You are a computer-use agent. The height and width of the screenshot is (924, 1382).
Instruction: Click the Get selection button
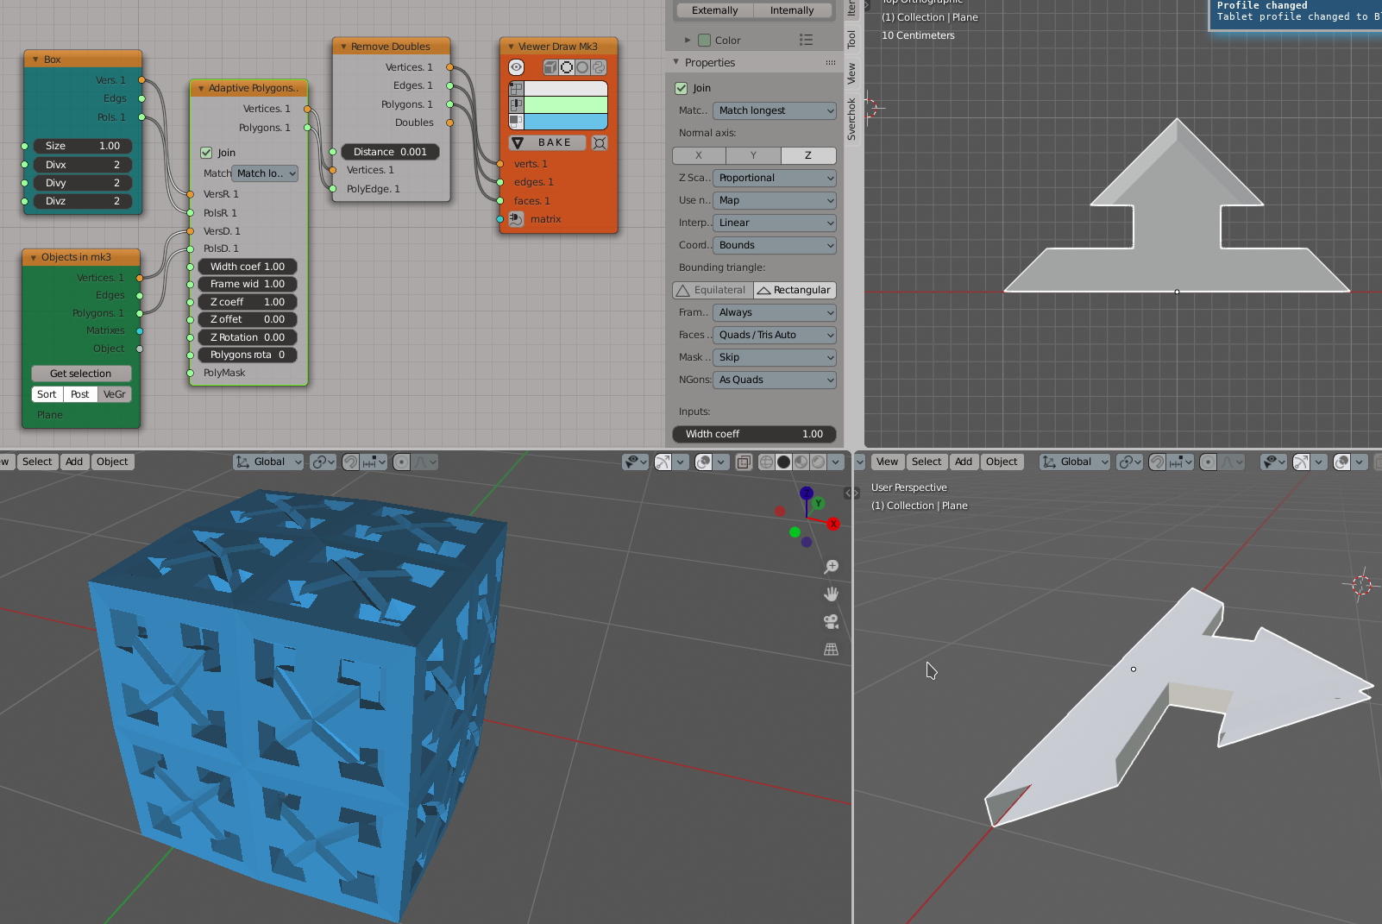click(x=81, y=374)
